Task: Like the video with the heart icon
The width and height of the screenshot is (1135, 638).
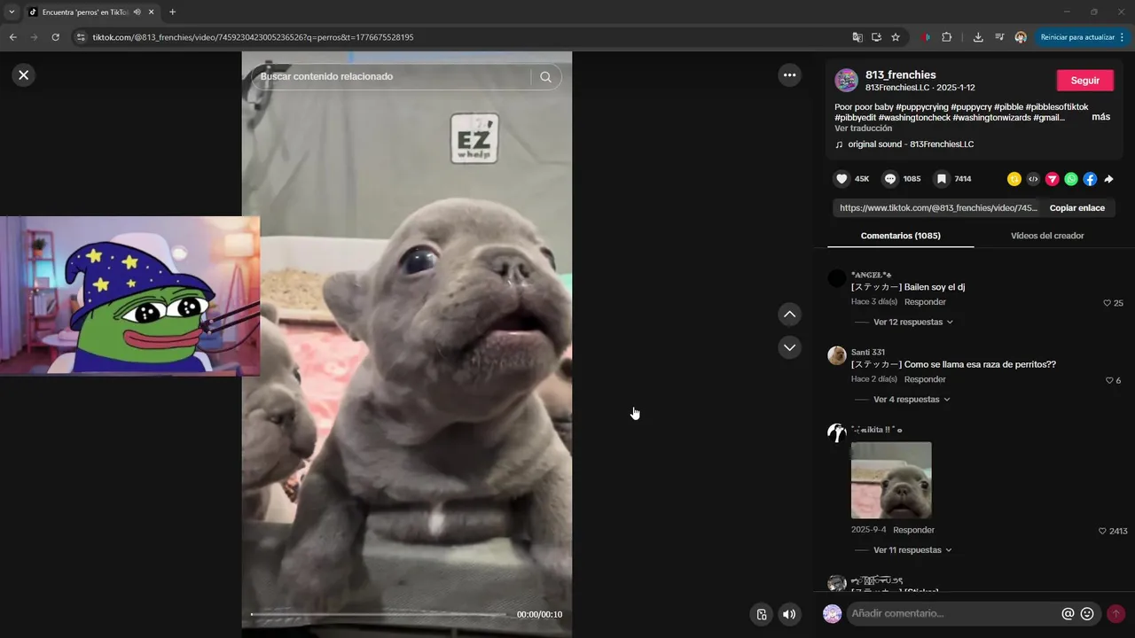Action: (841, 179)
